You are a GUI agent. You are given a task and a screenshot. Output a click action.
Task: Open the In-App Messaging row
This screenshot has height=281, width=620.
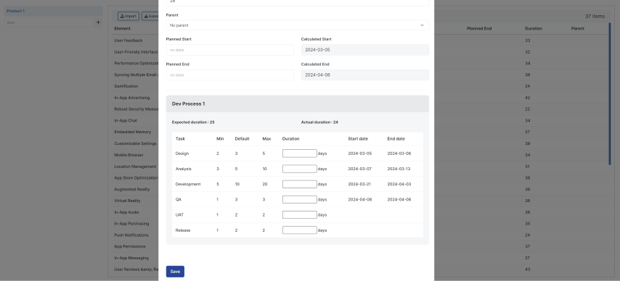(131, 258)
